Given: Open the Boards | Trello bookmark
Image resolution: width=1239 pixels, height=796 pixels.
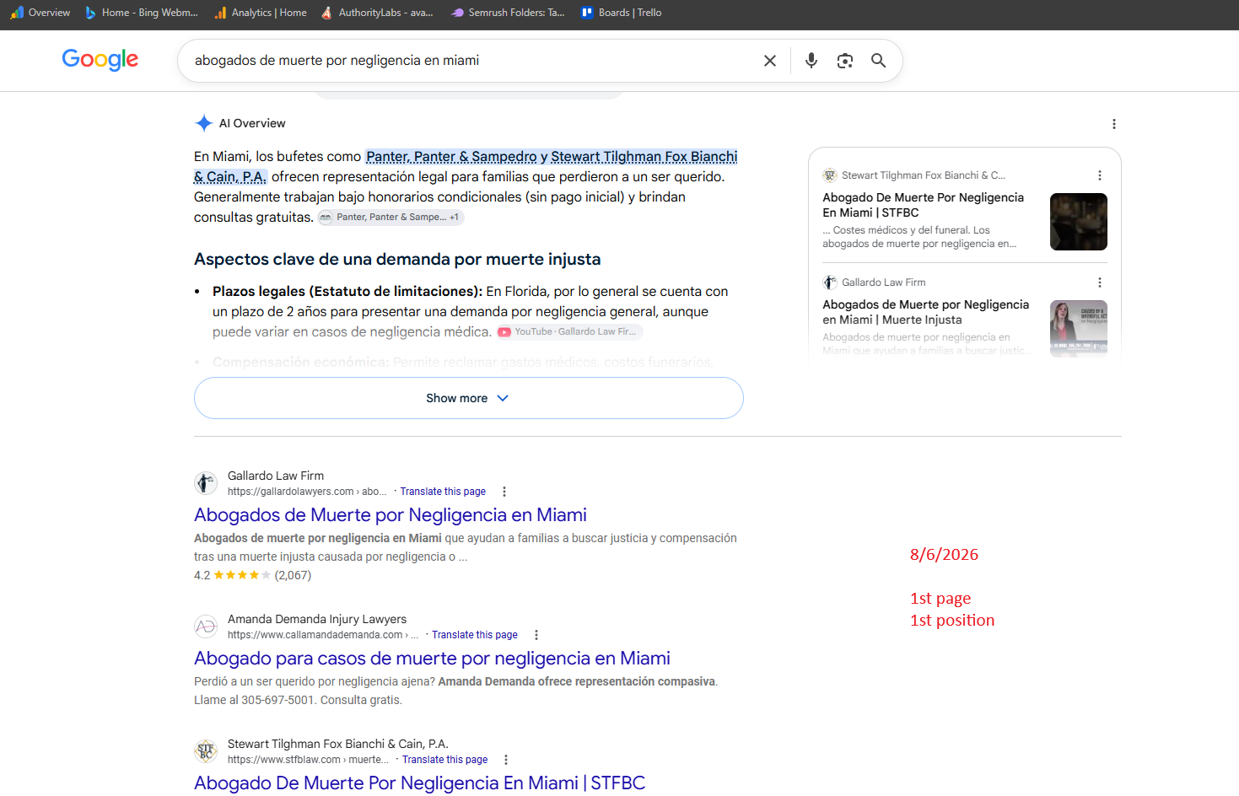Looking at the screenshot, I should [x=622, y=13].
